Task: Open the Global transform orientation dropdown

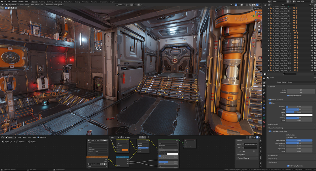Action: (x=120, y=5)
